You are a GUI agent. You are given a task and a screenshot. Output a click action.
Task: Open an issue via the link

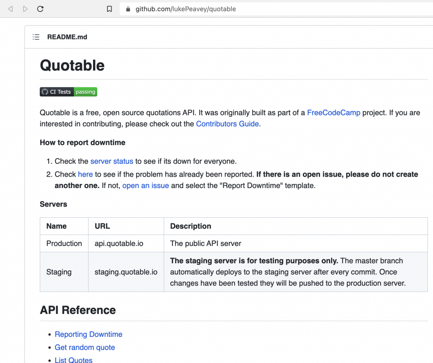(x=145, y=185)
